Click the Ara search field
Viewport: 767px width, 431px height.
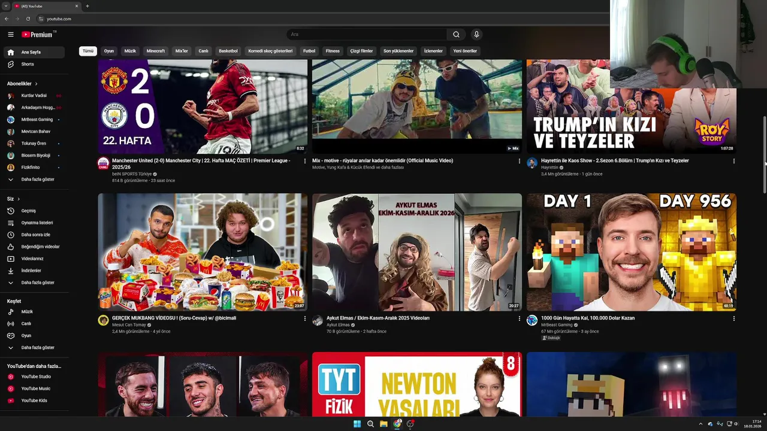[x=367, y=35]
